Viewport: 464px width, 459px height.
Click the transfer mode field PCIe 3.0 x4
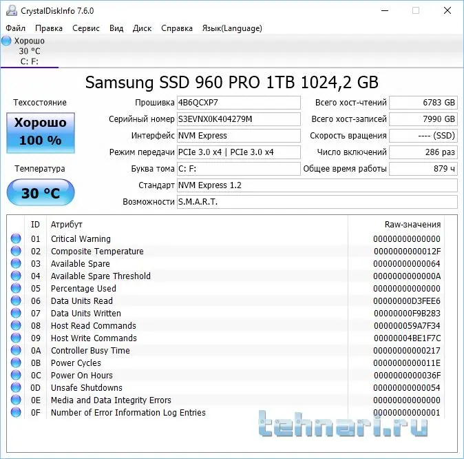238,152
